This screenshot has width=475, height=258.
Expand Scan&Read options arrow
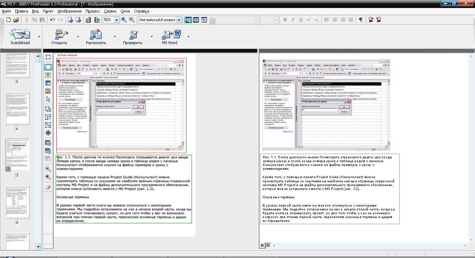click(39, 36)
